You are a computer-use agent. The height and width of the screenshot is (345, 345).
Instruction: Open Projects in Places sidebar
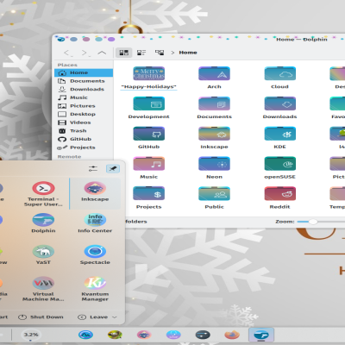click(x=84, y=147)
